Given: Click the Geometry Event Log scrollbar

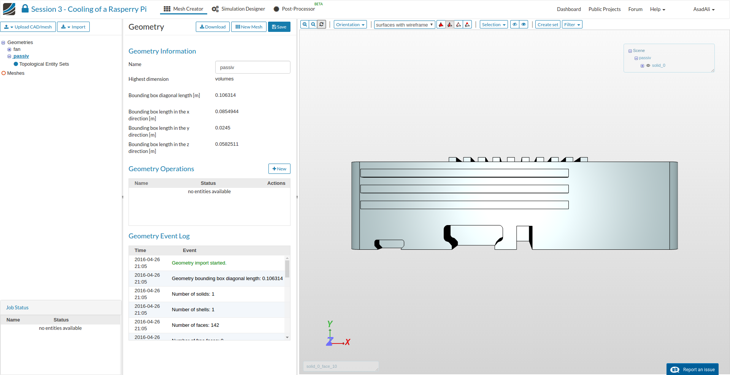Looking at the screenshot, I should pyautogui.click(x=287, y=268).
